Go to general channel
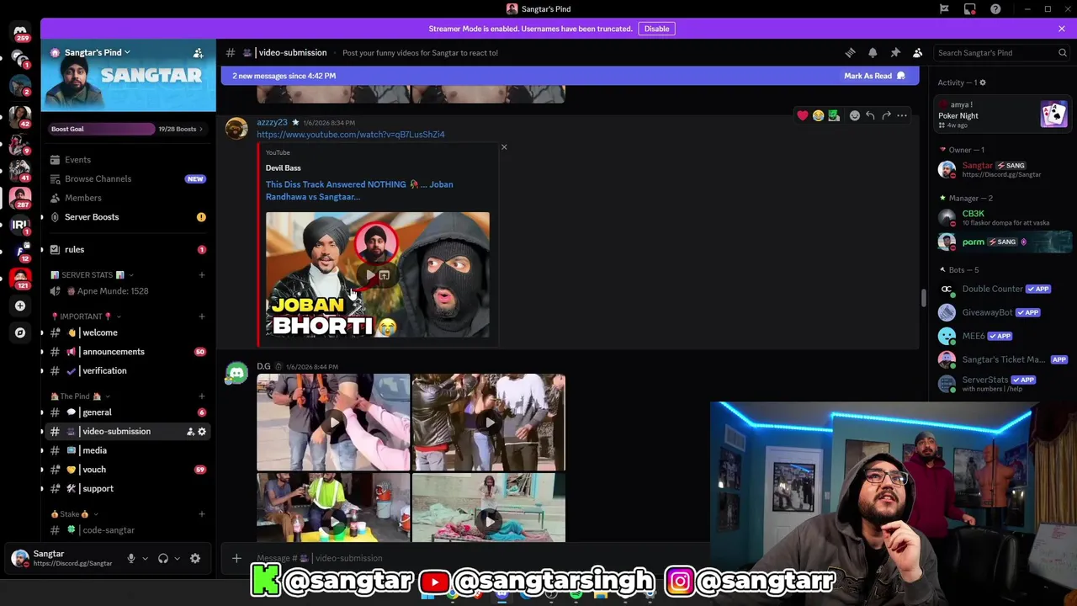The width and height of the screenshot is (1077, 606). 128,412
